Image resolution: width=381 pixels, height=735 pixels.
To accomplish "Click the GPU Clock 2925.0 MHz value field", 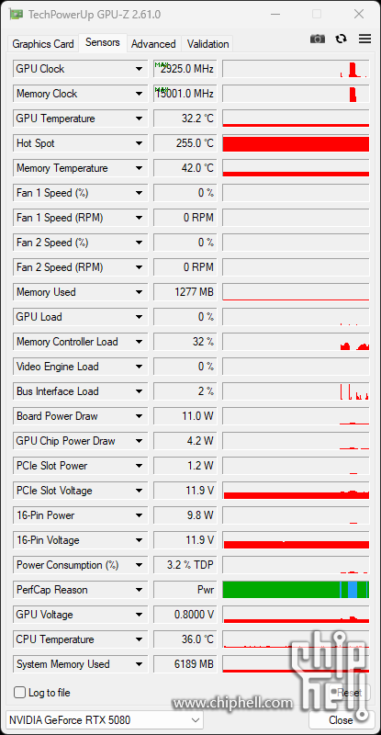I will click(x=185, y=69).
